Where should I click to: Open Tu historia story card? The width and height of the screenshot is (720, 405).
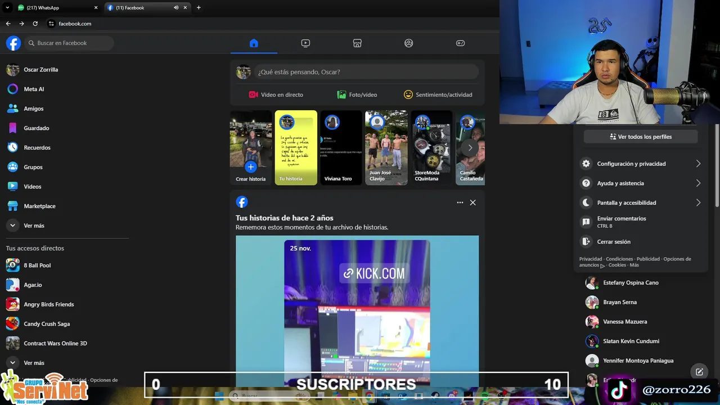tap(296, 148)
